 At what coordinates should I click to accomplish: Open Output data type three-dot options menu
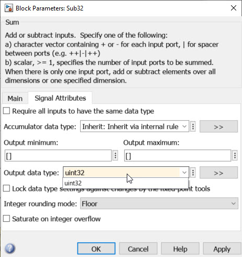click(193, 173)
